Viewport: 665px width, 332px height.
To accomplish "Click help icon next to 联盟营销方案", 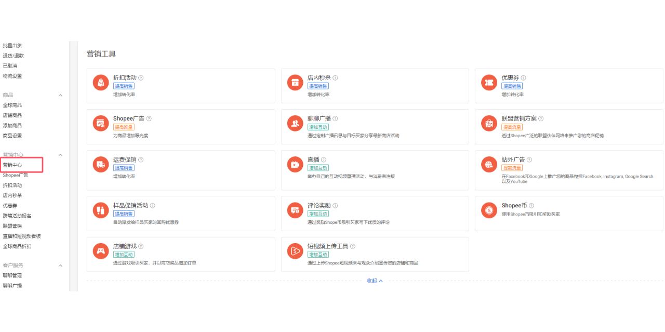I will point(541,119).
